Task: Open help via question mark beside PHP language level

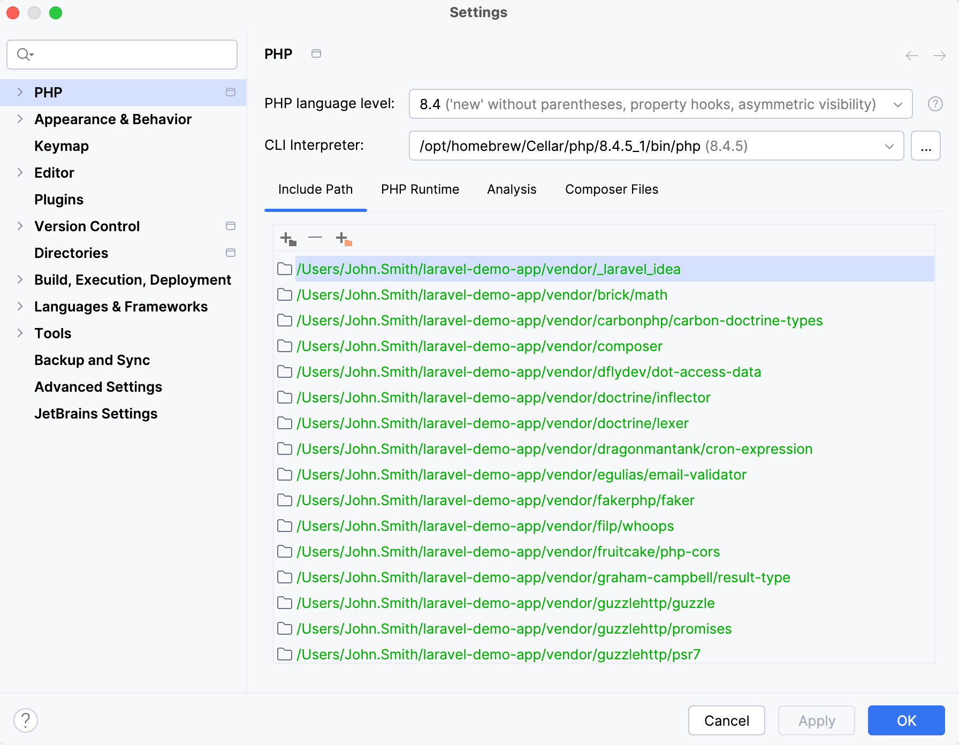Action: [935, 104]
